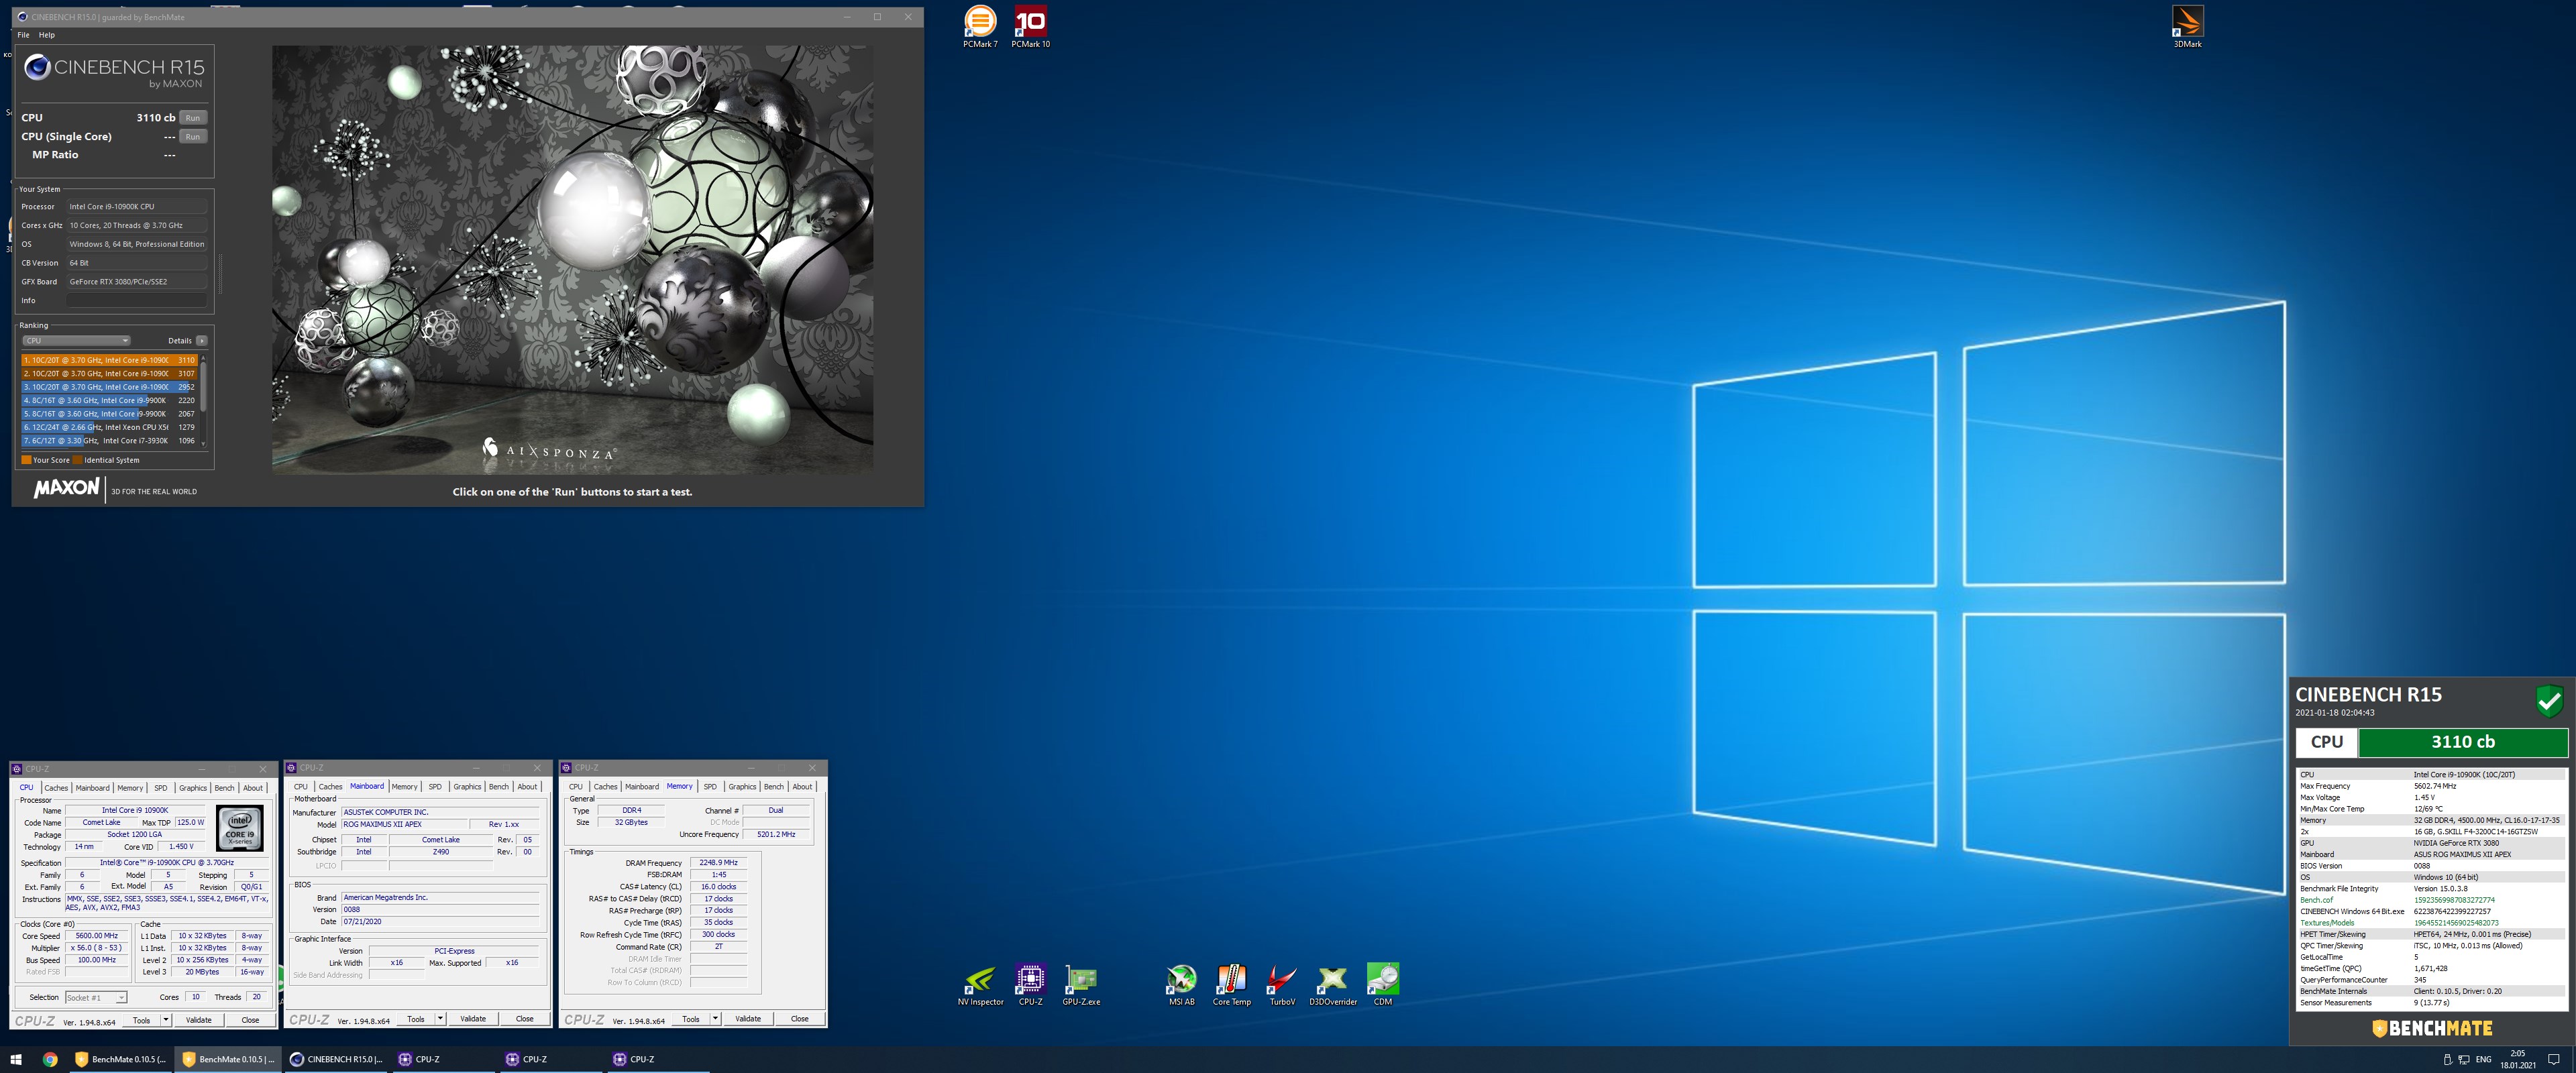Launch CPU-Z desktop shortcut
The image size is (2576, 1073).
coord(1030,984)
